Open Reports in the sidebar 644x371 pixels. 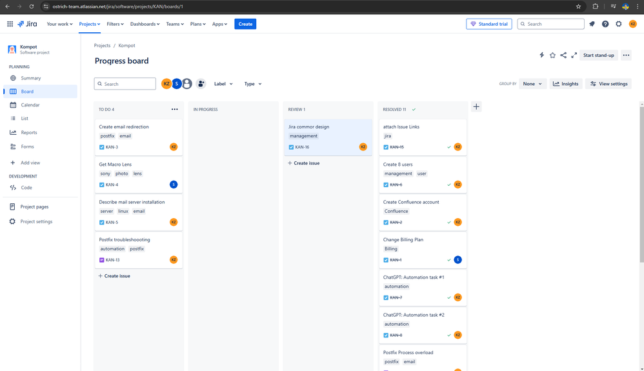(40, 132)
